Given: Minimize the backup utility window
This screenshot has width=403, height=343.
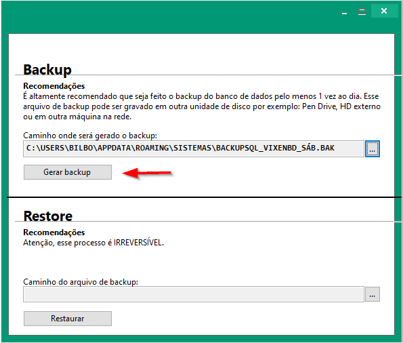Looking at the screenshot, I should point(344,12).
